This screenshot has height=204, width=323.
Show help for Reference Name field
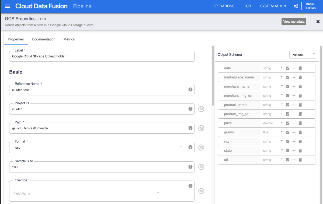click(190, 89)
